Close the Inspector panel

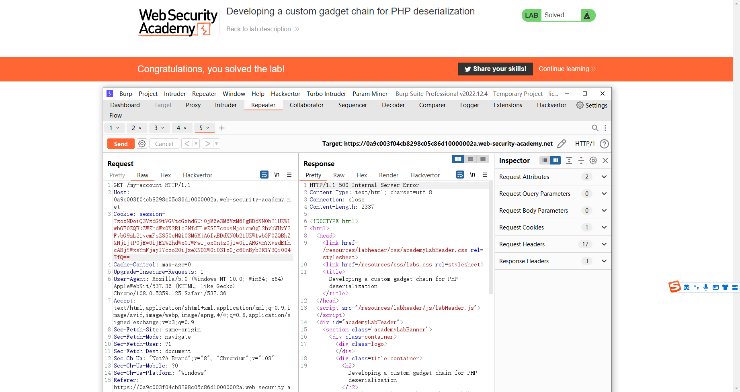605,160
